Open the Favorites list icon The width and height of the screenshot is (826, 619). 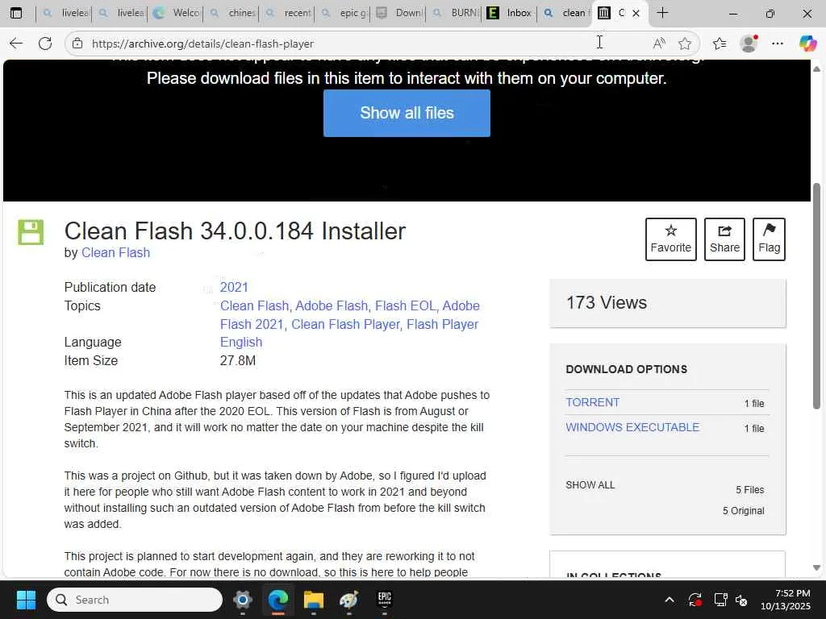[720, 44]
